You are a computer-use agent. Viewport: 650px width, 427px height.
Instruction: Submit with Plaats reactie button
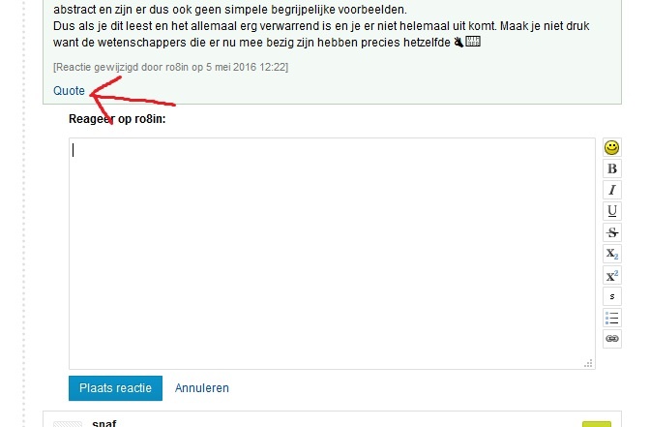pos(115,388)
